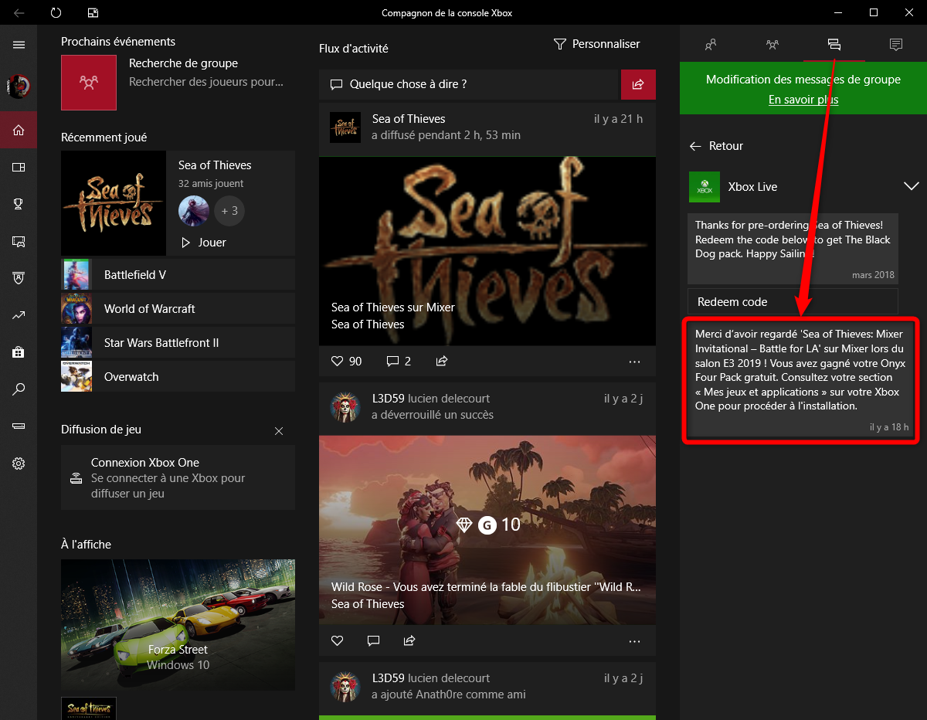
Task: Open the Xbox Live sender logo
Action: click(705, 187)
